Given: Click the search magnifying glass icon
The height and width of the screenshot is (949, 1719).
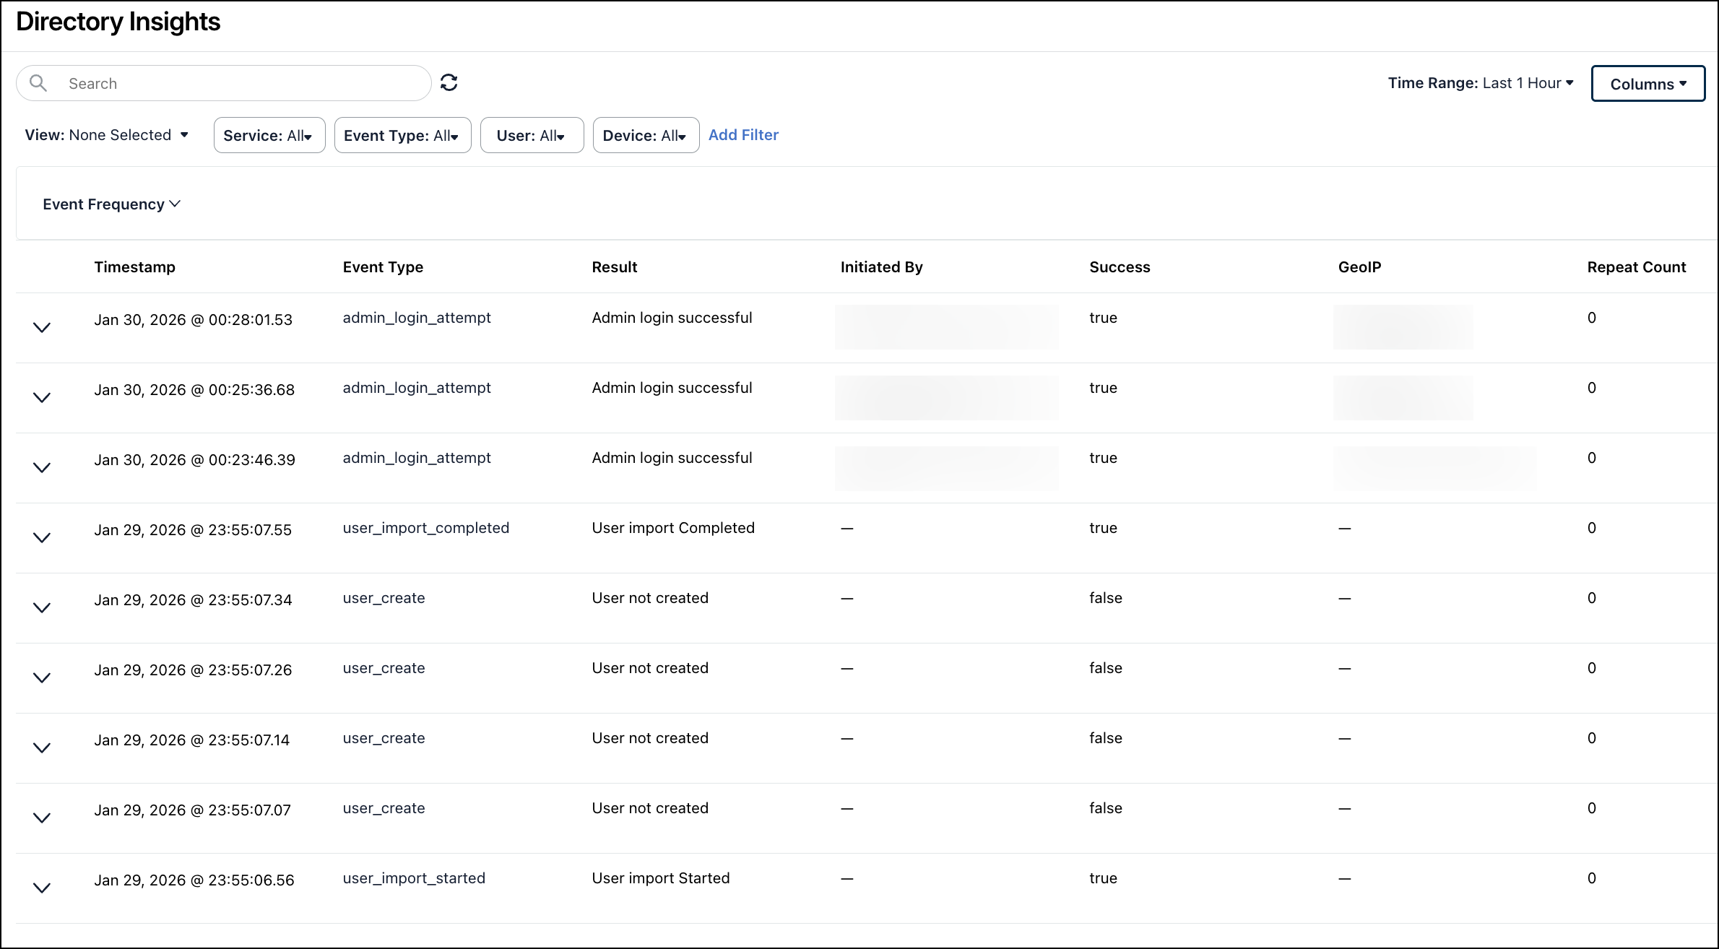Looking at the screenshot, I should click(x=40, y=82).
